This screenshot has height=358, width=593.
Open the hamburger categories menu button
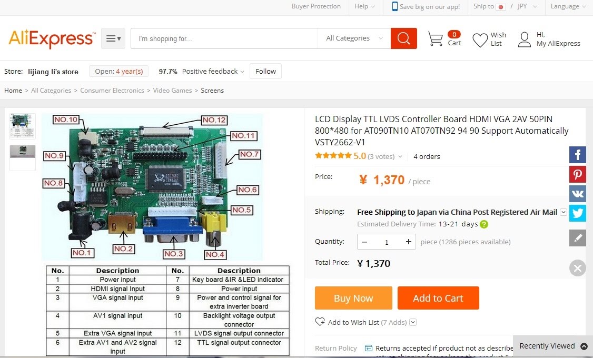click(x=113, y=38)
